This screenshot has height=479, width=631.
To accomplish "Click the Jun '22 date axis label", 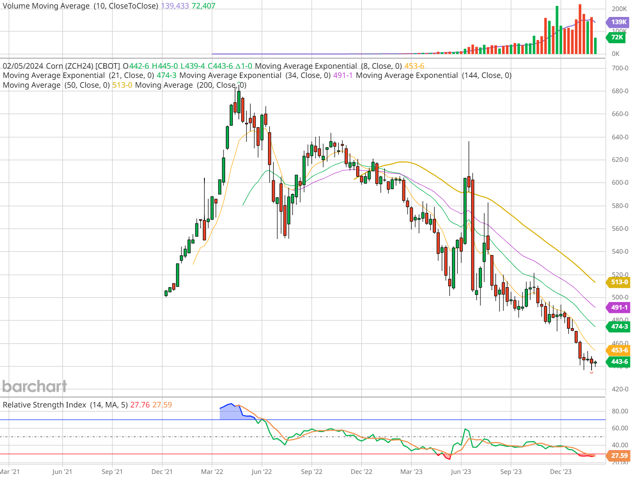I will 262,472.
